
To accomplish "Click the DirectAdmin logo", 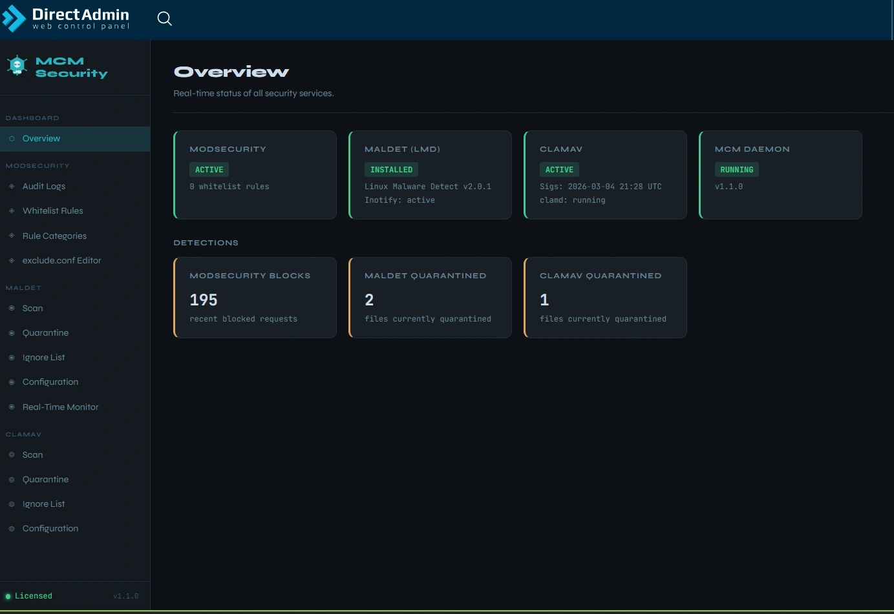I will (65, 19).
